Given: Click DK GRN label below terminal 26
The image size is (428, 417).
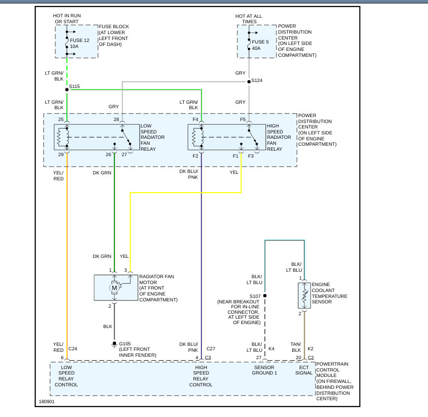Looking at the screenshot, I should point(102,173).
